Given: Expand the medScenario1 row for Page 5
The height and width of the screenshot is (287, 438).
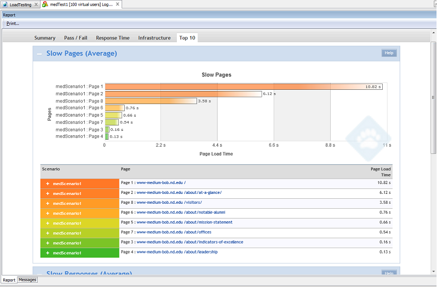Looking at the screenshot, I should (x=48, y=223).
